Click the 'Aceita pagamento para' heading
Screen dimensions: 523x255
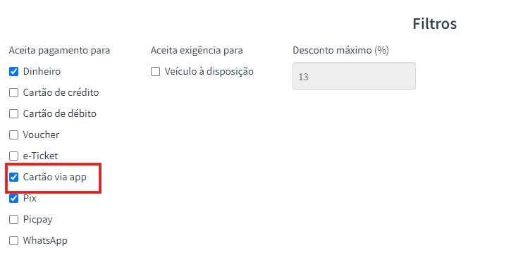point(59,51)
